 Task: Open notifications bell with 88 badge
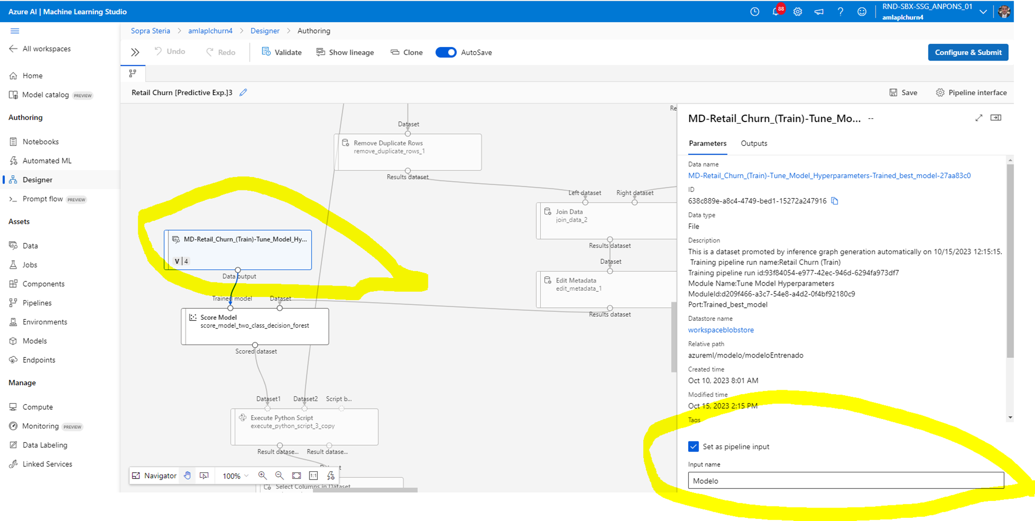pyautogui.click(x=777, y=11)
